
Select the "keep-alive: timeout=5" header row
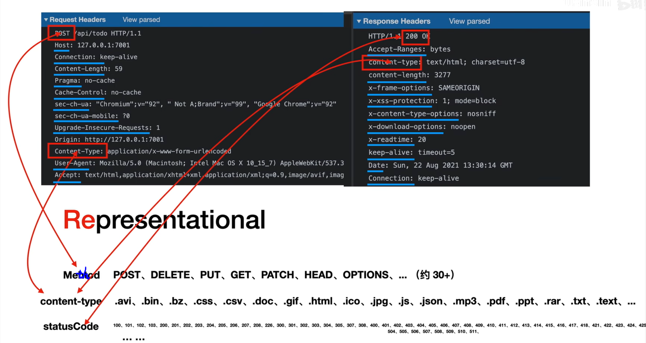tap(412, 153)
